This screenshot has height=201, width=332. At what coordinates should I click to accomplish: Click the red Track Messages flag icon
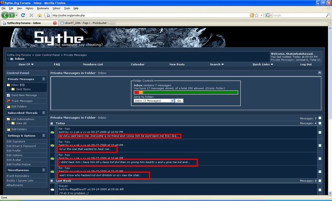(8, 101)
